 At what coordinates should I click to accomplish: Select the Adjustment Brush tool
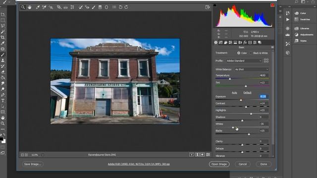coord(94,7)
